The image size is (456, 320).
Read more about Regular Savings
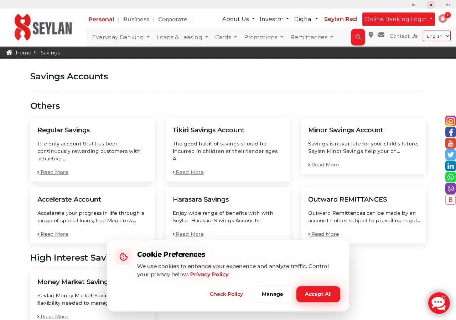[x=53, y=172]
